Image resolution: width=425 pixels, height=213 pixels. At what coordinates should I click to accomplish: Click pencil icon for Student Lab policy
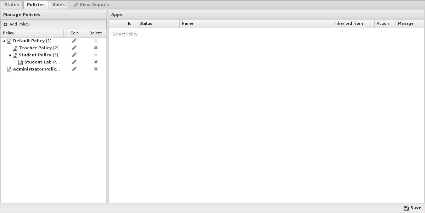tap(74, 62)
